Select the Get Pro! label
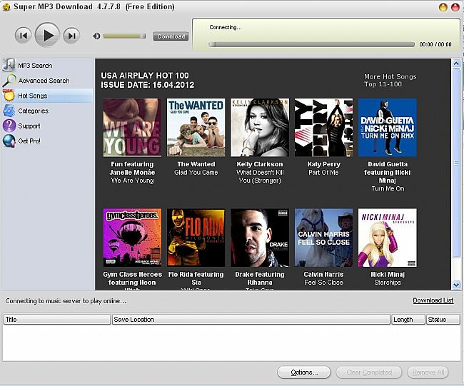Screen dimensions: 464x386 pos(29,141)
